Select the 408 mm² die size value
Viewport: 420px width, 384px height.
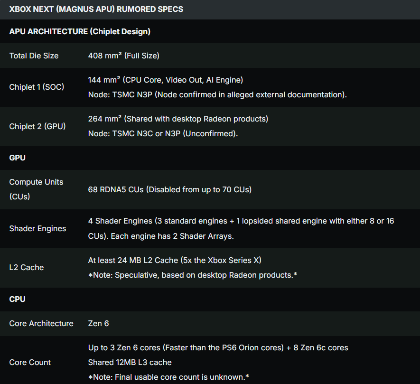(124, 56)
